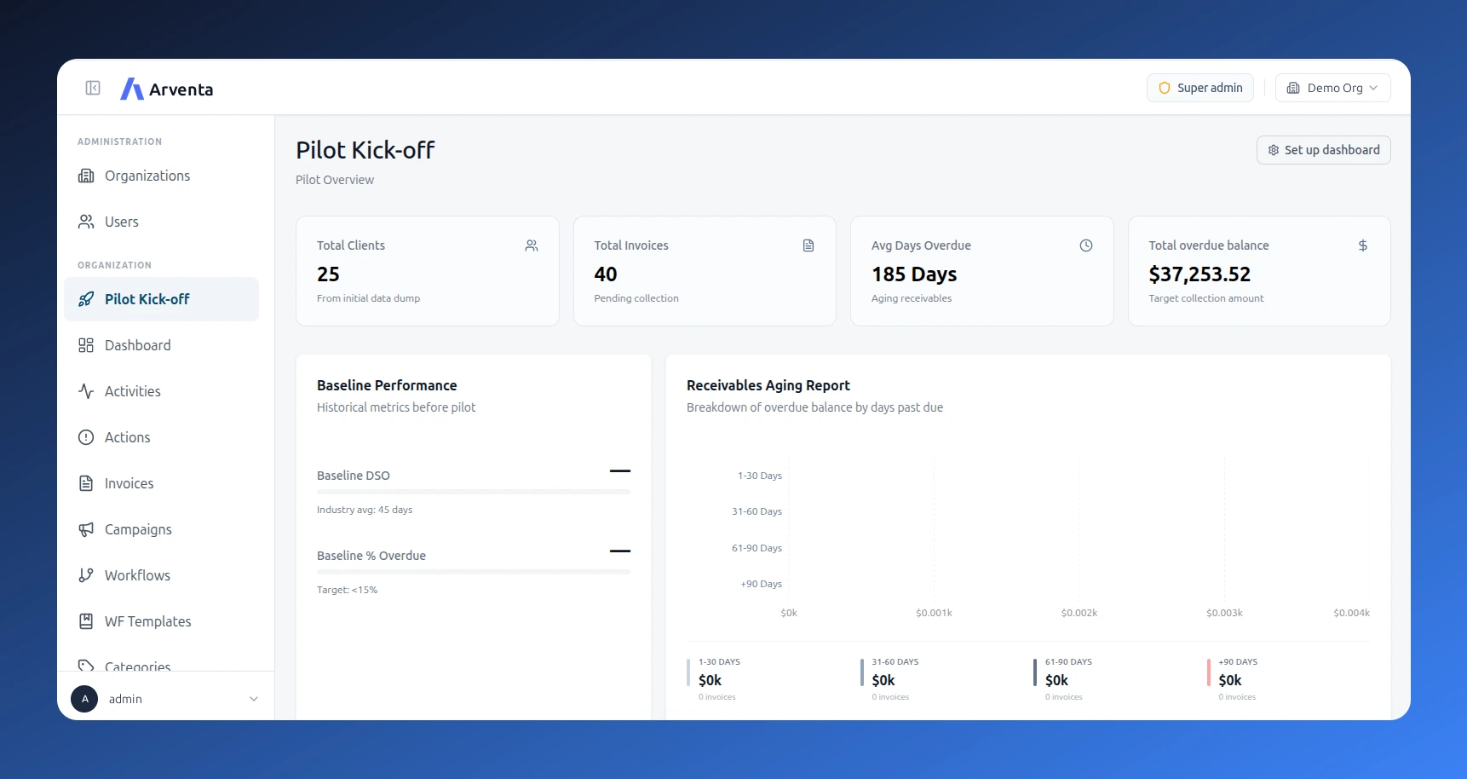Click the Organizations building icon
The image size is (1467, 779).
pyautogui.click(x=86, y=176)
